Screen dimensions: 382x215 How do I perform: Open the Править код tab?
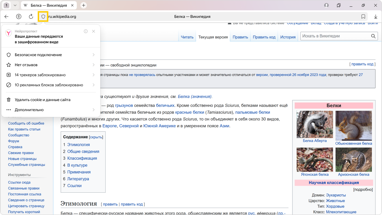coord(264,37)
